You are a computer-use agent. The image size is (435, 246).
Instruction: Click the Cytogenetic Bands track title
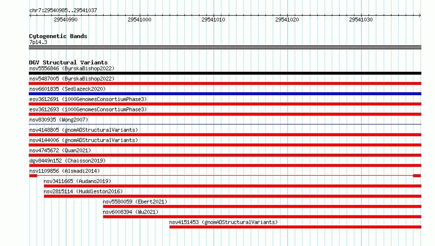[58, 36]
